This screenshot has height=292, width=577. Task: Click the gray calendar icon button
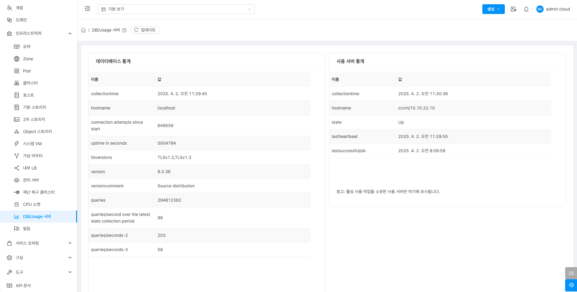(571, 273)
